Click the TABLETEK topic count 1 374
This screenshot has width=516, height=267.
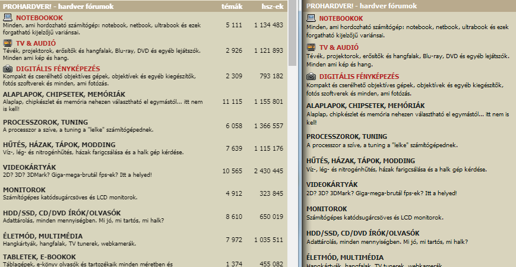point(234,263)
